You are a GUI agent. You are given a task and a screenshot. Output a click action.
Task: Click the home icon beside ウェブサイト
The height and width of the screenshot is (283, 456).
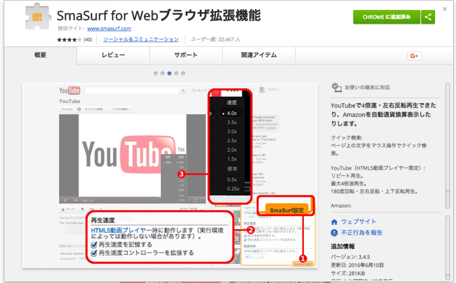point(334,222)
